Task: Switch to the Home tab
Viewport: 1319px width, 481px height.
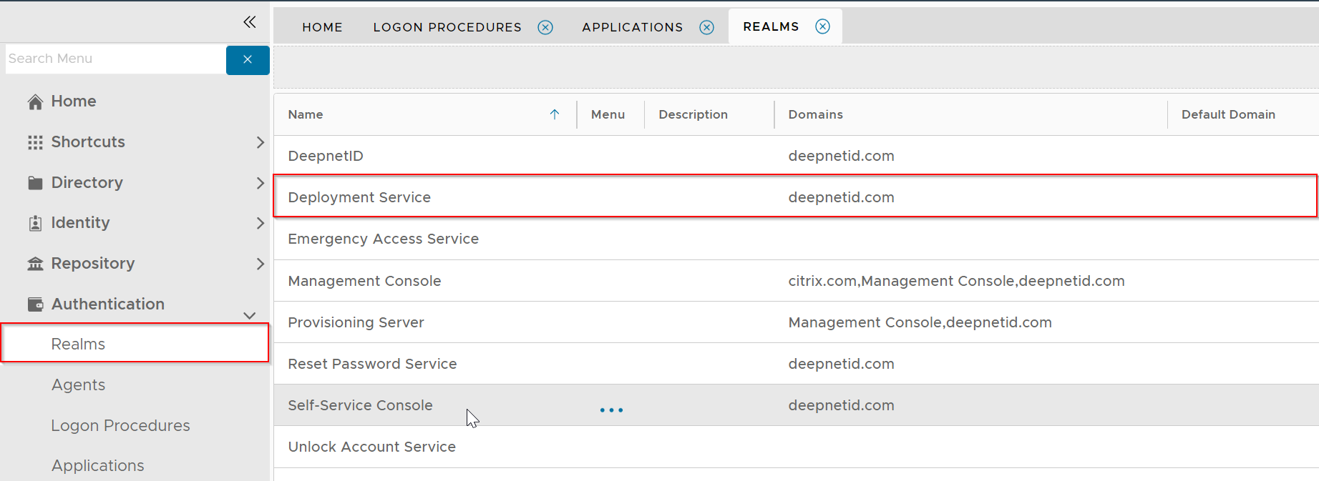Action: click(x=322, y=27)
